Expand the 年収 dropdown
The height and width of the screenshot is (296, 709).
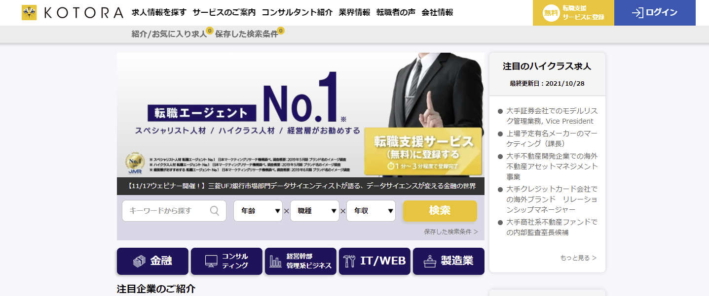(371, 211)
